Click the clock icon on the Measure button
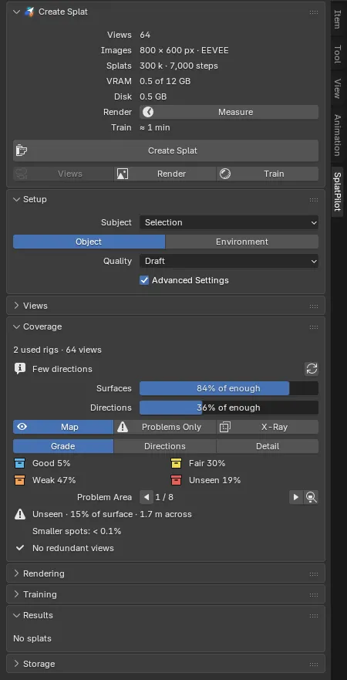Viewport: 347px width, 680px height. coord(148,112)
